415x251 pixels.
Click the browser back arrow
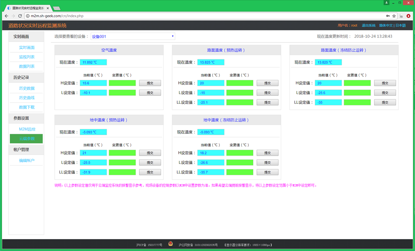pyautogui.click(x=6, y=16)
